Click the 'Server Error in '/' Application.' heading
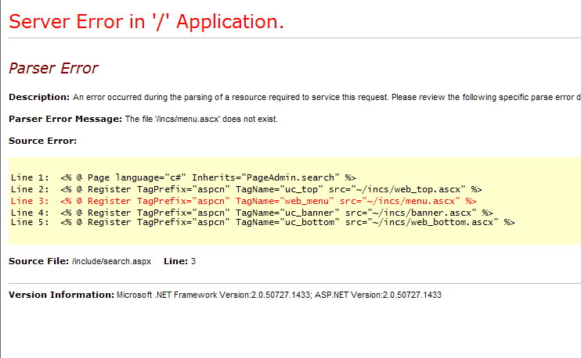This screenshot has width=581, height=358. tap(146, 21)
